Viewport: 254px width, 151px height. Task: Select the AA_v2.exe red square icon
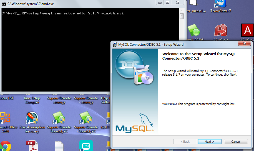(x=247, y=30)
